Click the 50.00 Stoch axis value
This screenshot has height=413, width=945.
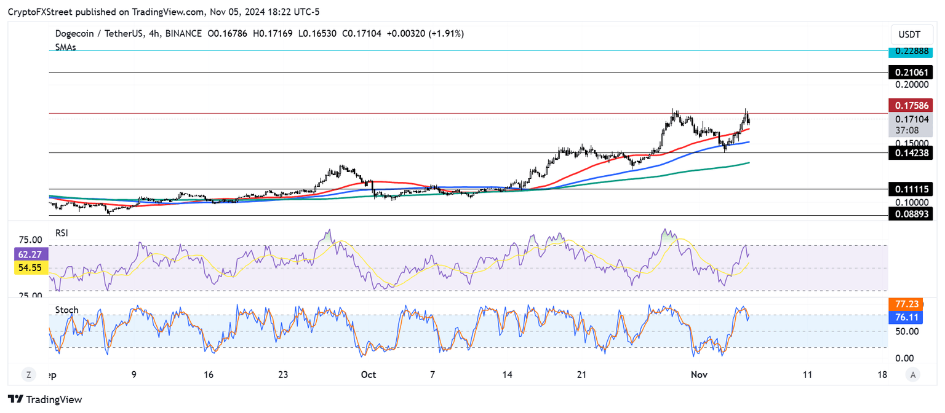tap(908, 331)
